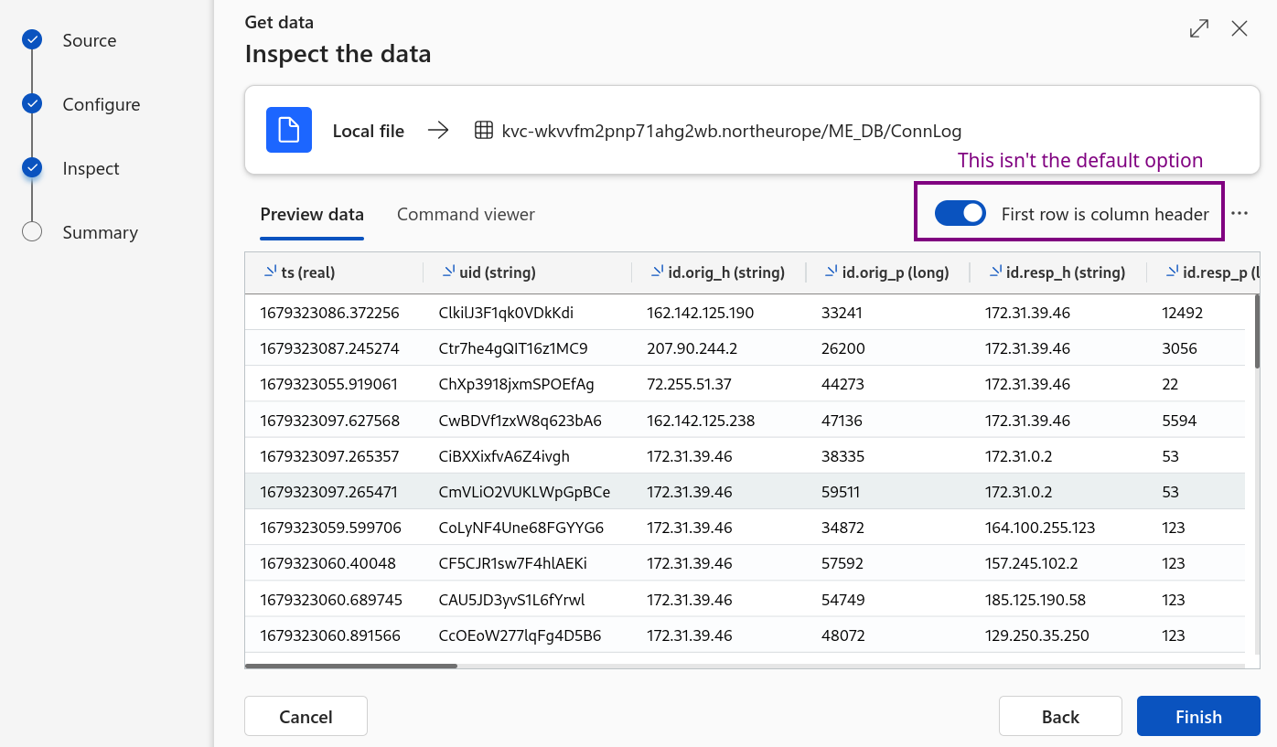Viewport: 1277px width, 747px height.
Task: Click cell 38335
Action: point(842,456)
